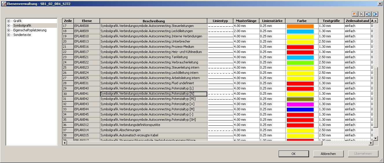Select row header 17
Screen dimensions: 384x163
click(68, 26)
